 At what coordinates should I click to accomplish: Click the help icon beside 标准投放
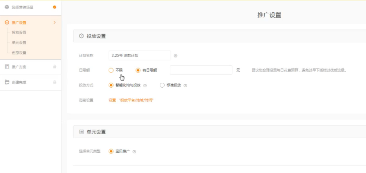click(185, 85)
